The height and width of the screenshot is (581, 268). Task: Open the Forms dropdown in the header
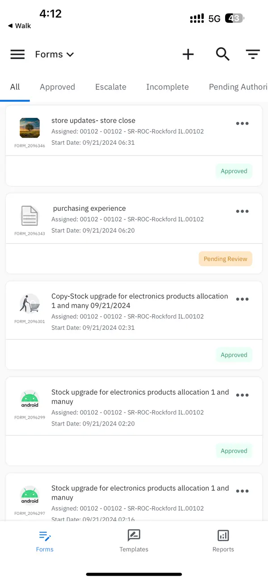tap(54, 54)
